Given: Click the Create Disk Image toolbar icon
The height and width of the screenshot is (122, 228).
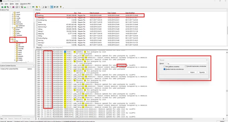Looking at the screenshot, I should (x=16, y=7).
